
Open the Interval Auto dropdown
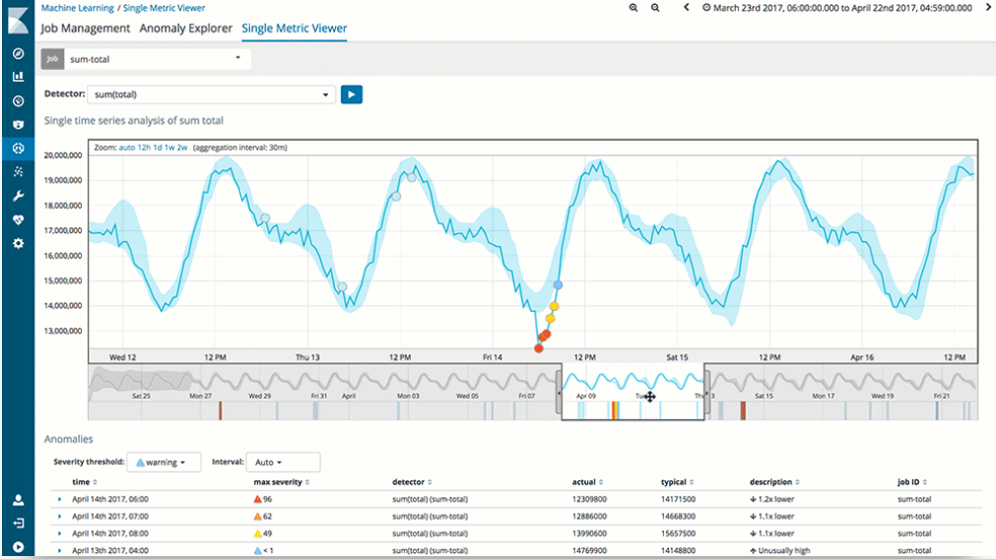[283, 462]
